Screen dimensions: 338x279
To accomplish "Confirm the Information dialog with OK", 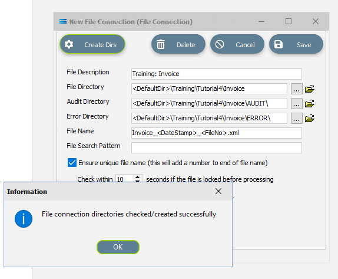I will (118, 247).
